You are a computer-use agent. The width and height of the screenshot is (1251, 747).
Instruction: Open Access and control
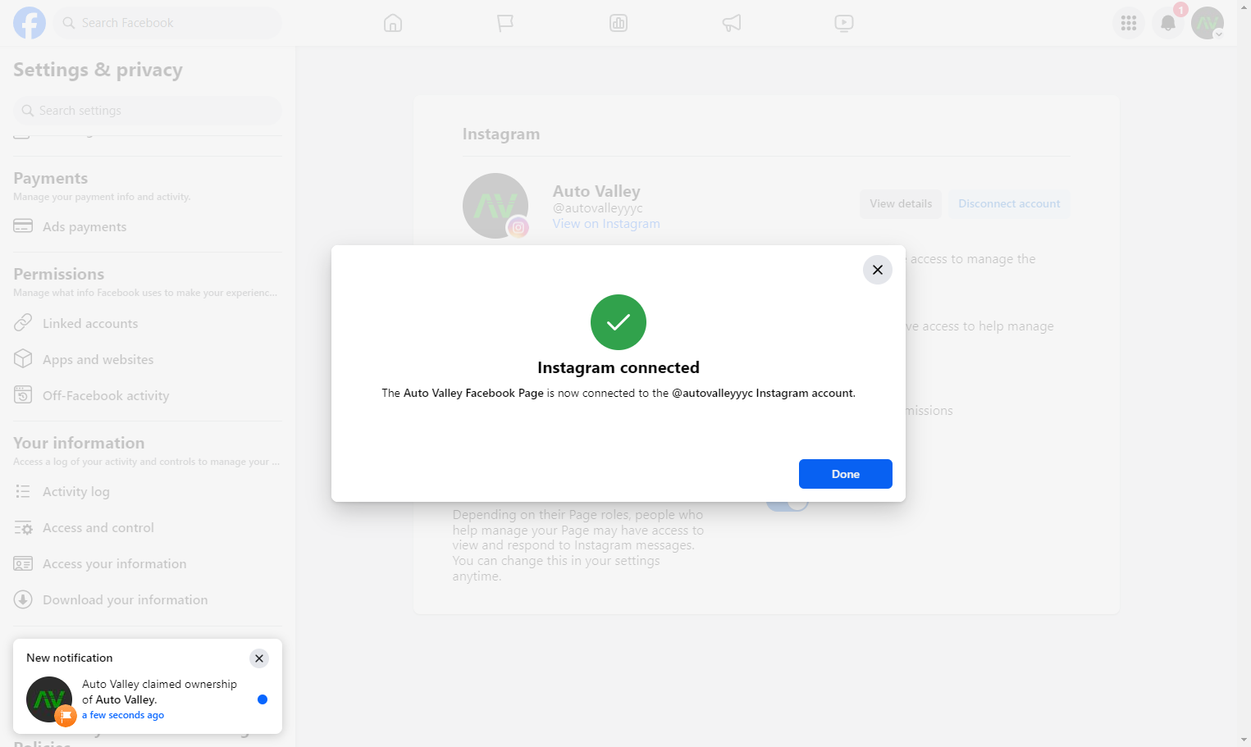148,527
